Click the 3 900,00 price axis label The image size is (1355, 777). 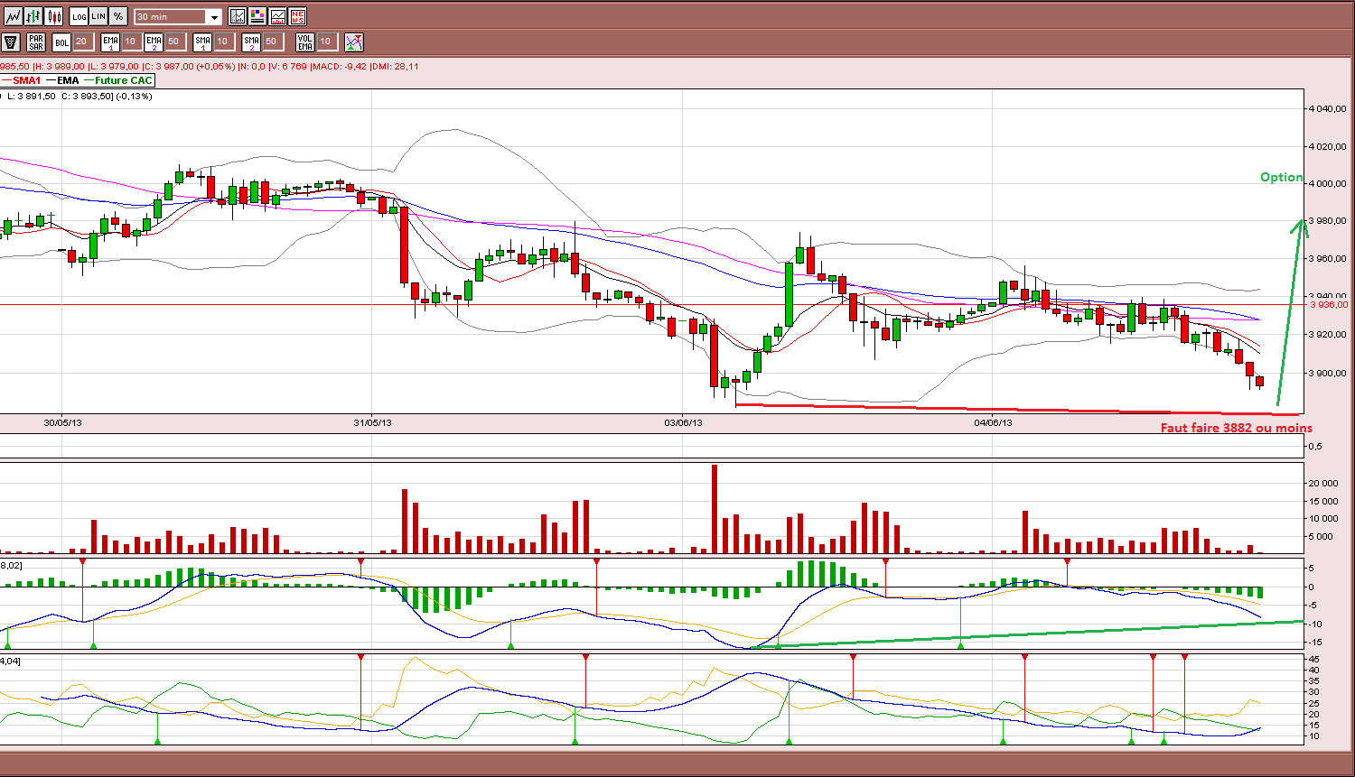coord(1329,373)
